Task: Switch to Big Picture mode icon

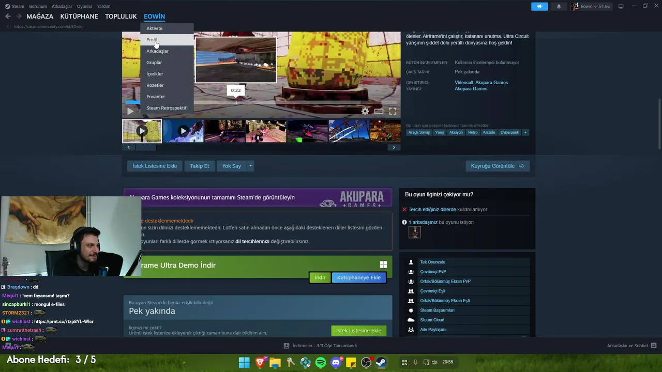Action: coord(621,6)
